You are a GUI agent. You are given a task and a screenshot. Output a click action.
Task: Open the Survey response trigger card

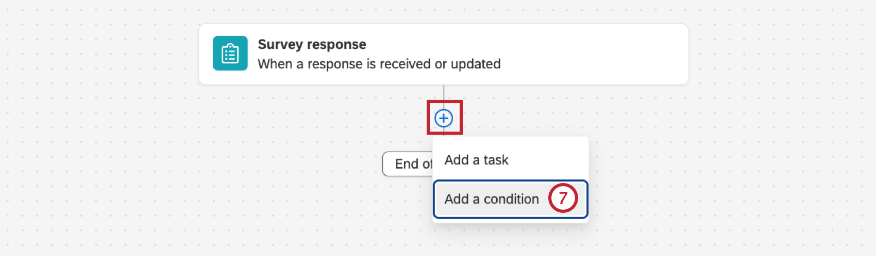567,54
